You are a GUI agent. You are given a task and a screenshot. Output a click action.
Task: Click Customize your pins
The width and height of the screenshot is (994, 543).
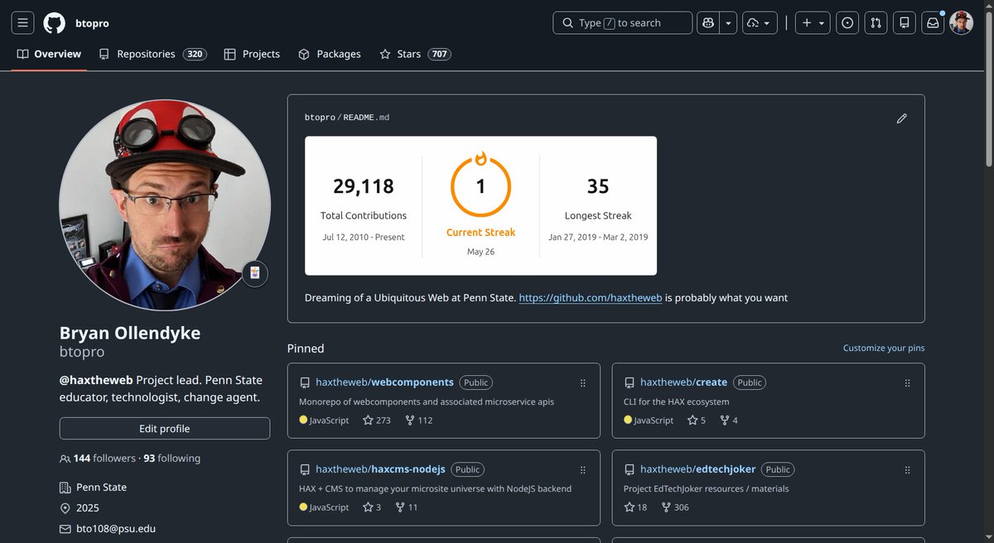pos(884,348)
